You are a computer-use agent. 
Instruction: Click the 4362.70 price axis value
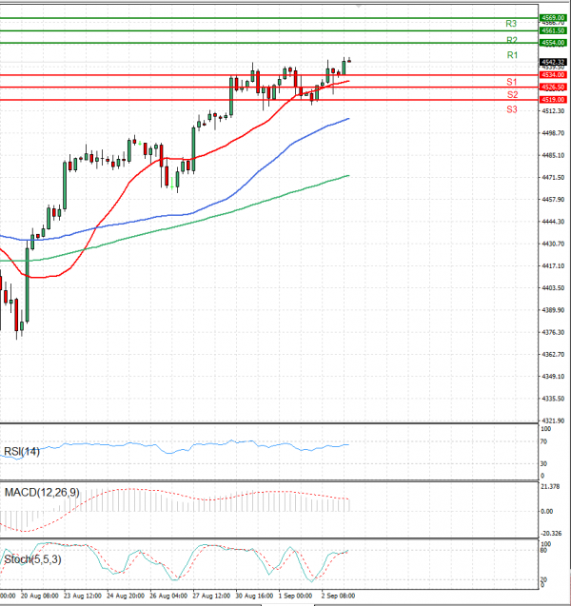[x=553, y=355]
